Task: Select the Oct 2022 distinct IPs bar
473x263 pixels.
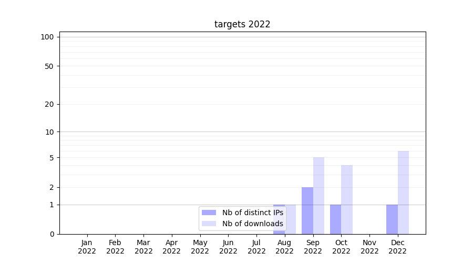Action: tap(335, 219)
